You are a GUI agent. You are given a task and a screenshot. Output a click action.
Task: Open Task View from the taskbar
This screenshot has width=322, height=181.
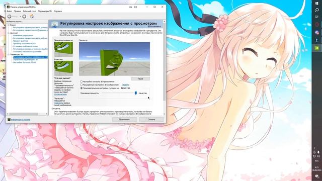click(317, 17)
